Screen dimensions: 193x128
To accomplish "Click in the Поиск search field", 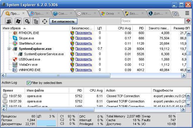I will tap(152, 21).
